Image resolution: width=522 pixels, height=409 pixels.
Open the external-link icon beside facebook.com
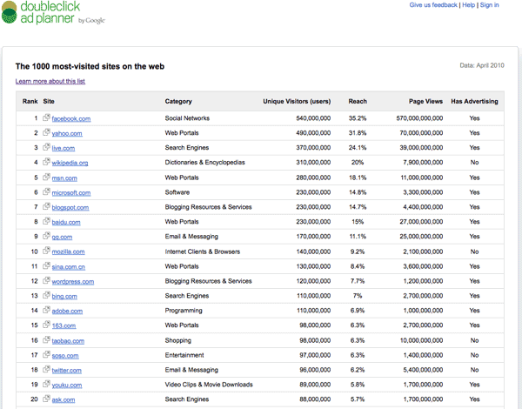[46, 117]
